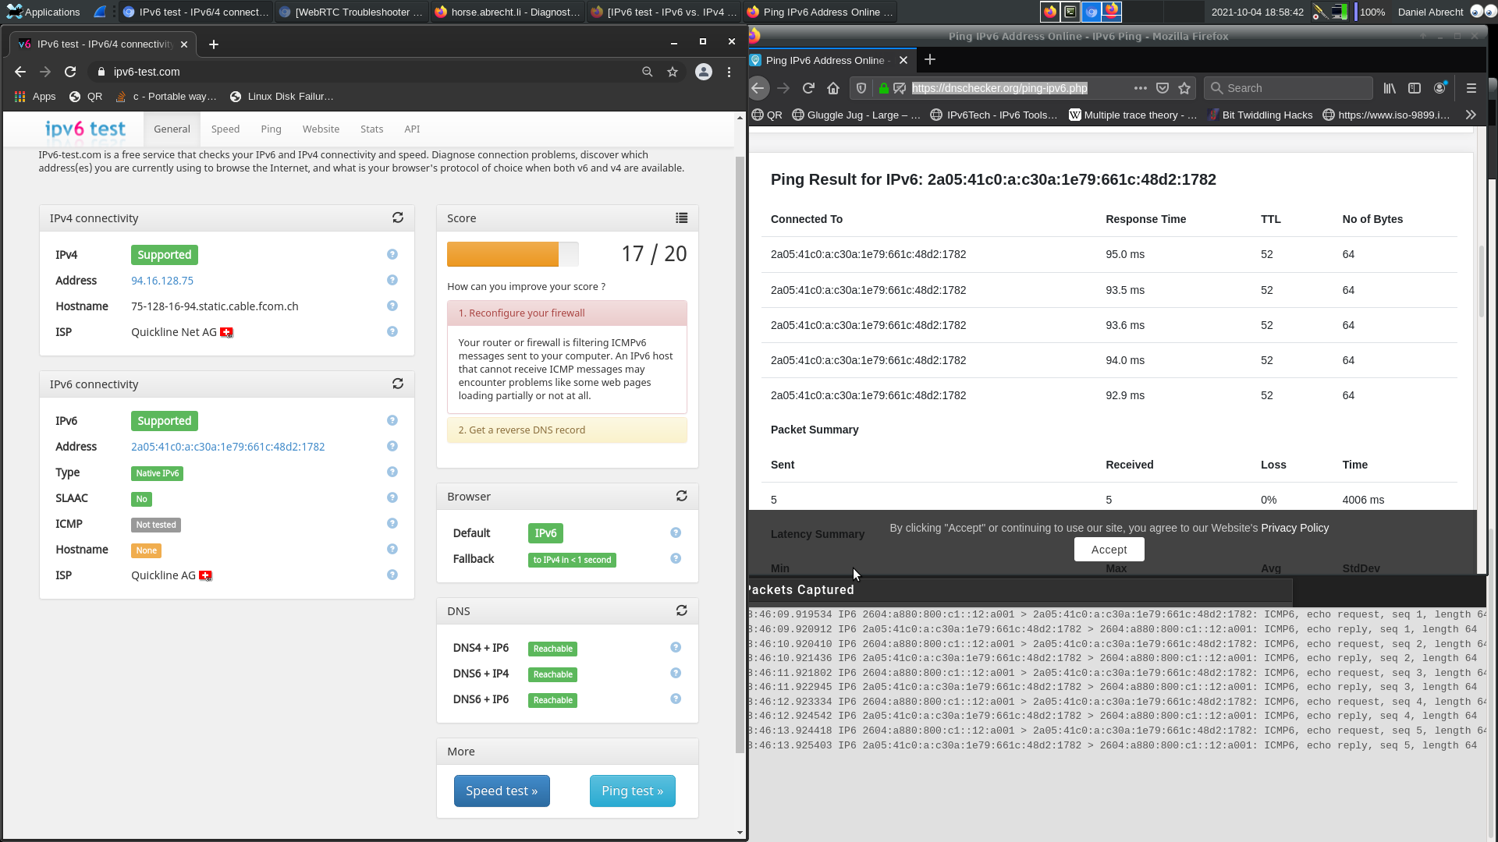Open the Score details list icon

coord(682,218)
